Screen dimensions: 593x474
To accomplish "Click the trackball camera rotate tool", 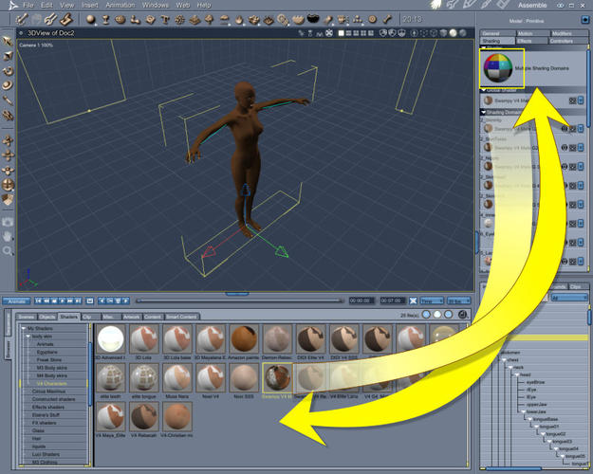I will (8, 185).
